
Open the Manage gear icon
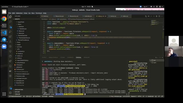(10, 93)
